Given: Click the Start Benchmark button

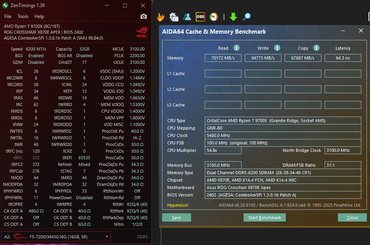Looking at the screenshot, I should 265,218.
